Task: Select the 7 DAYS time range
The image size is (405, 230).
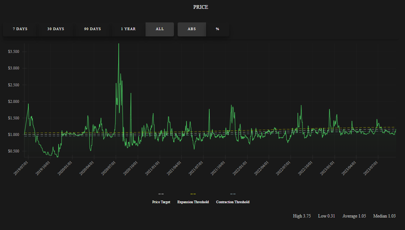Action: 20,29
